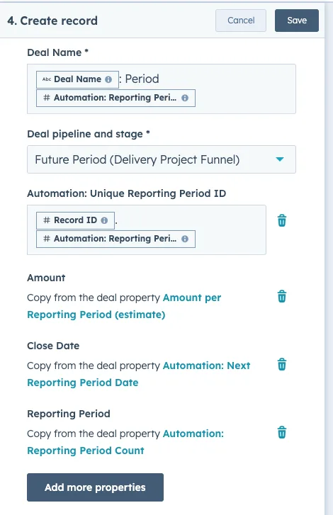333x515 pixels.
Task: Click info icon on Deal Name's Automation token
Action: (185, 98)
